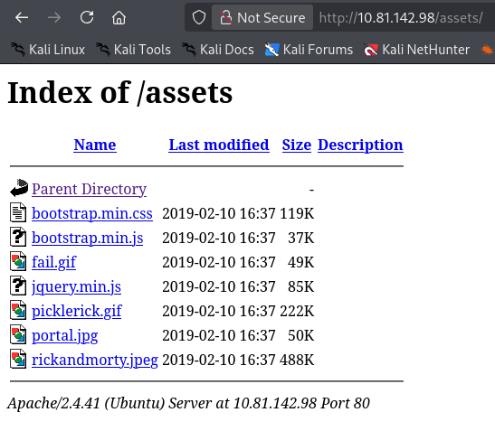Viewport: 495px width, 431px height.
Task: Click the 488K size of rickandmorty.jpeg
Action: pos(297,360)
